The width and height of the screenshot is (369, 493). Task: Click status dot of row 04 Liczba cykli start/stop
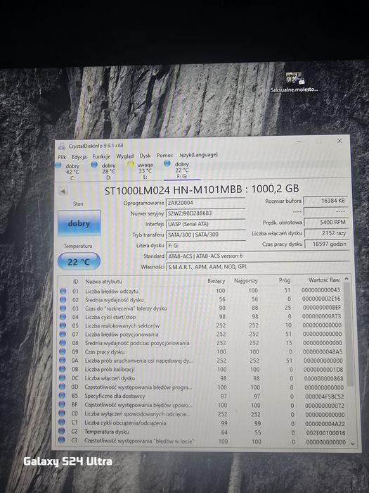tap(63, 317)
